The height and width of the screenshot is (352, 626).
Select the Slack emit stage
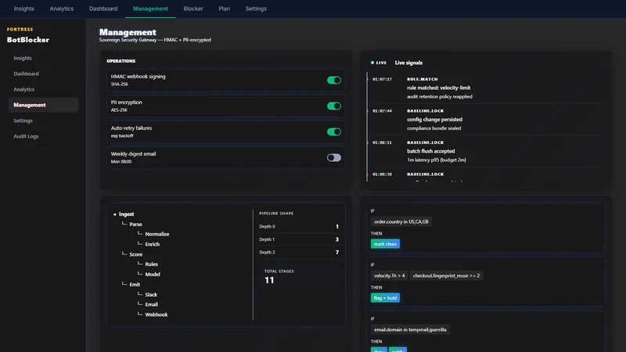tap(151, 295)
